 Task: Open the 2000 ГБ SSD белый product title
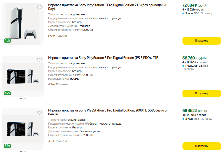click(108, 112)
